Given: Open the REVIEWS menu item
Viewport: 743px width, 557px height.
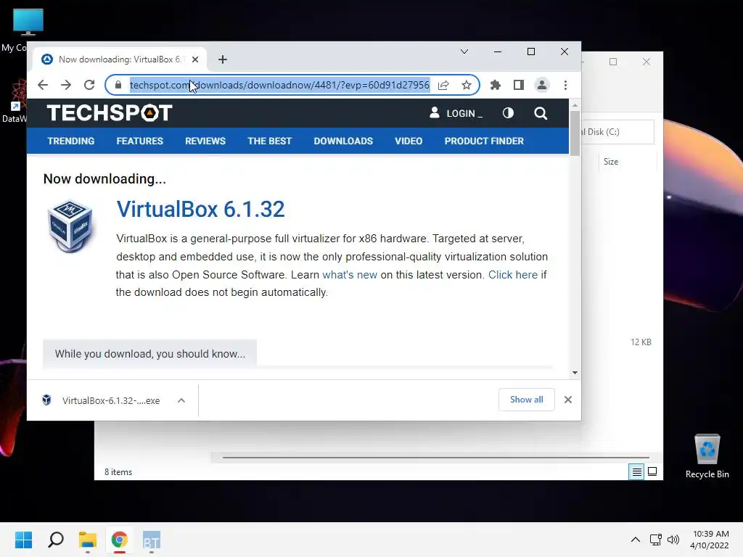Looking at the screenshot, I should (x=205, y=141).
